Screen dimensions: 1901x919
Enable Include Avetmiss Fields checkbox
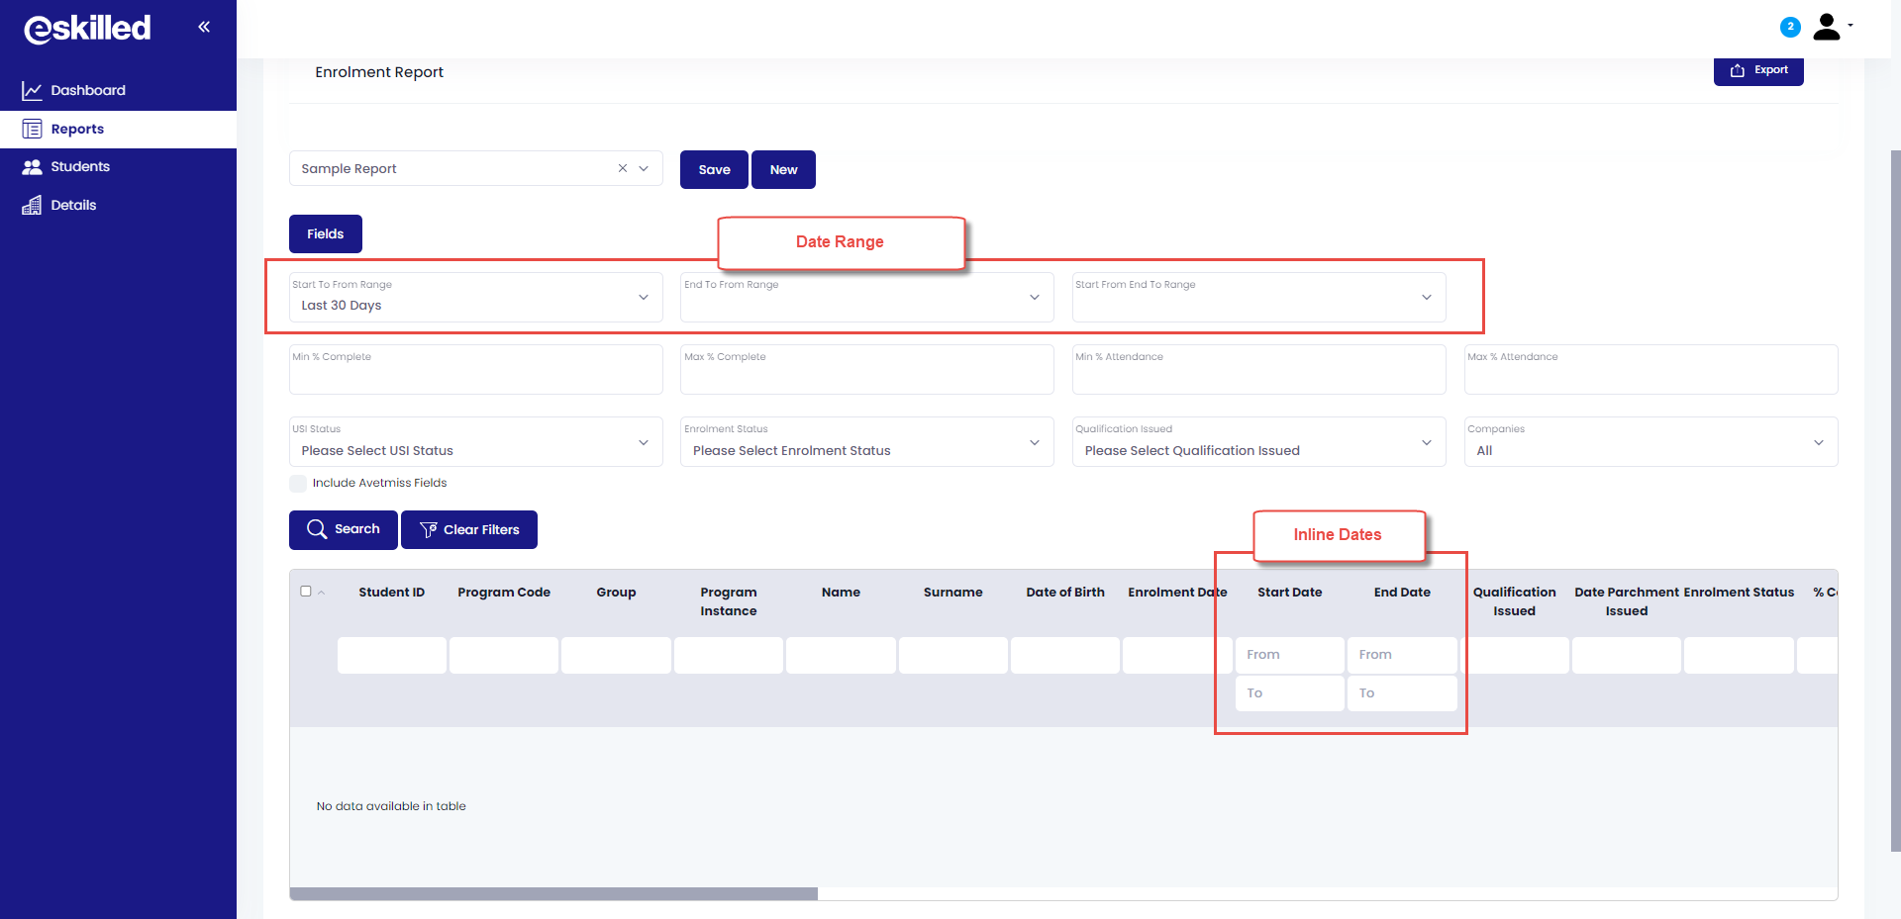298,484
